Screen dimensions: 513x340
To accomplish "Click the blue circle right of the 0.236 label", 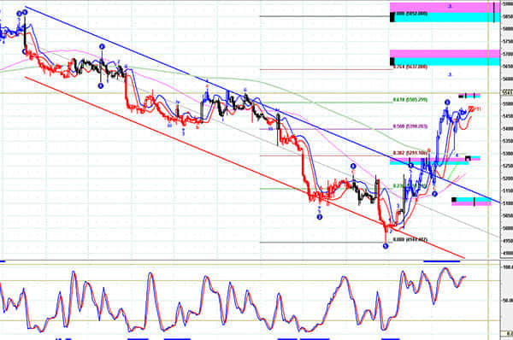I will click(434, 194).
